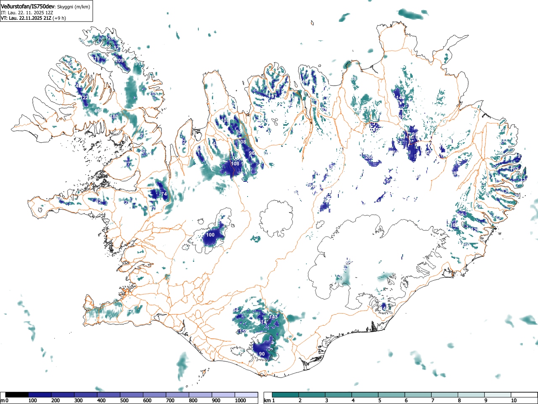Click the 400–500 m legend swatch
This screenshot has width=538, height=404.
(x=109, y=395)
